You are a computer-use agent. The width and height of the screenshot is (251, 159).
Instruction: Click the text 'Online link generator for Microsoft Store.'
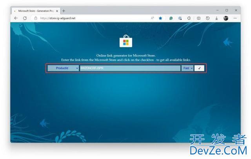click(126, 56)
